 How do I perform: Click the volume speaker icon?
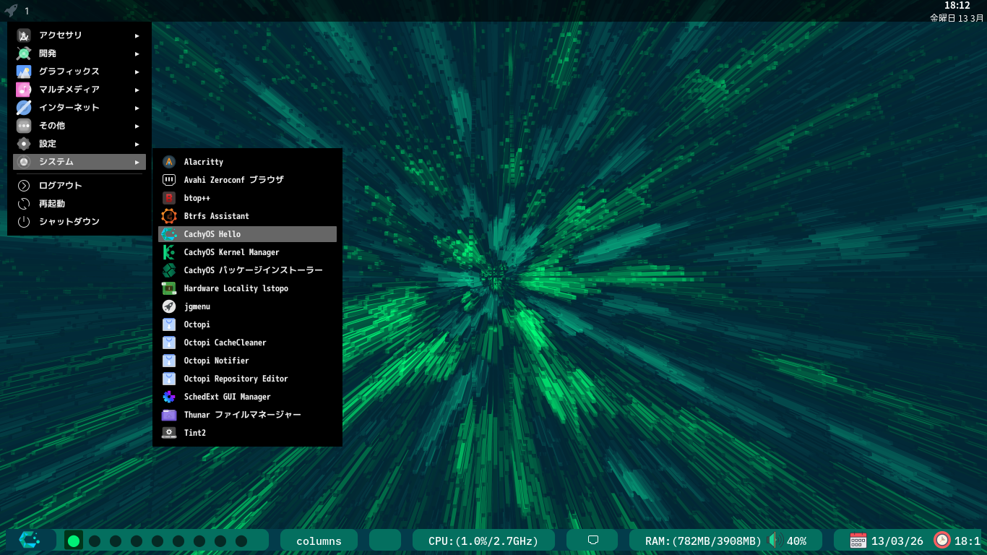point(775,541)
